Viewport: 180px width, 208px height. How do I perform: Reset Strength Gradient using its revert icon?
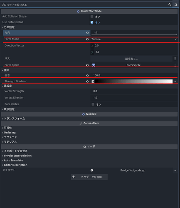point(87,82)
